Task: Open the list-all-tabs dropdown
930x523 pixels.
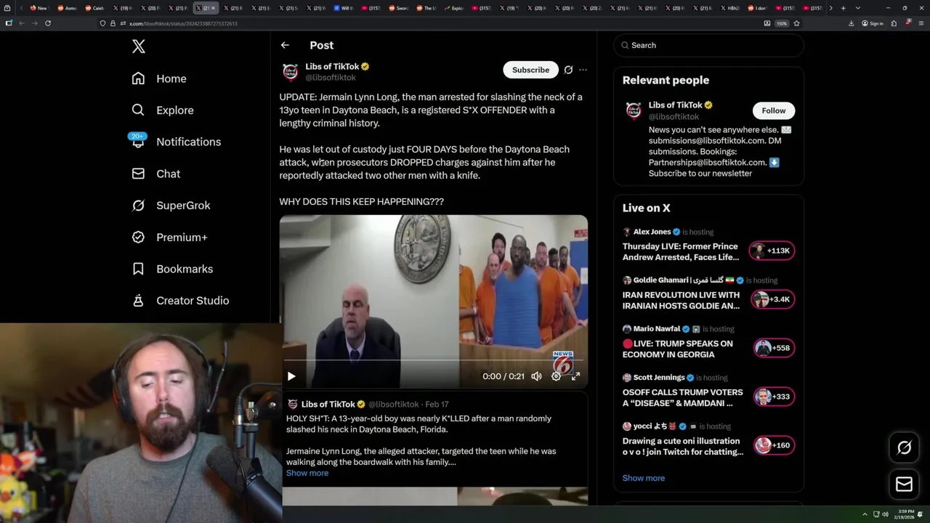Action: 858,8
